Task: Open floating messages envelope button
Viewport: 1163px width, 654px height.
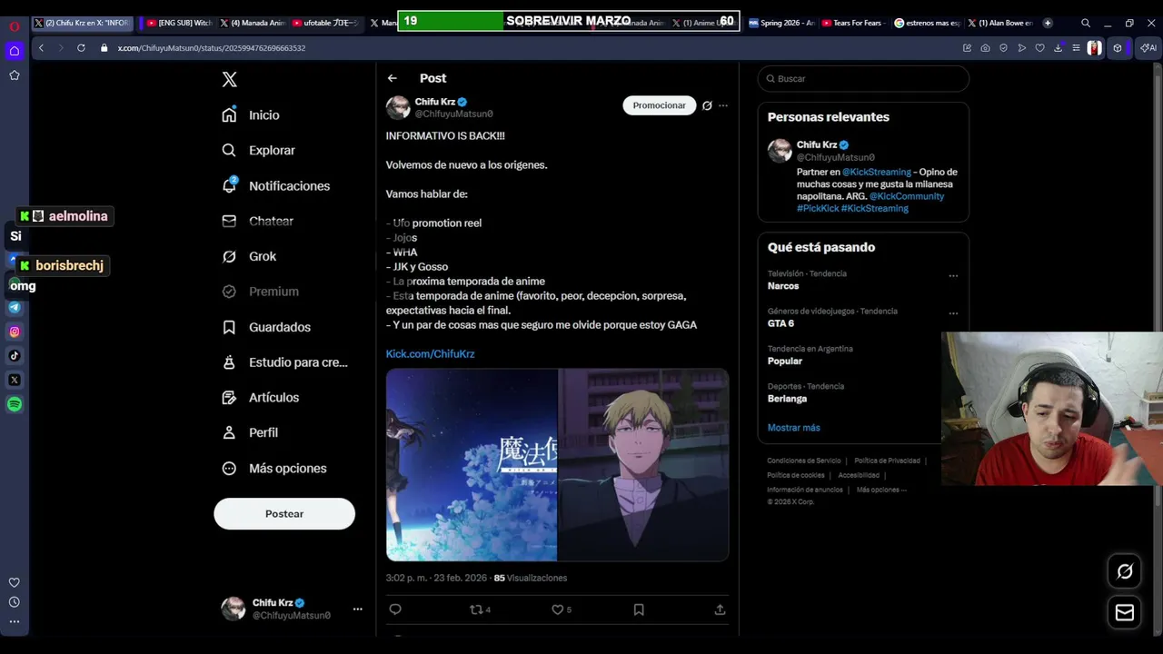Action: 1125,612
